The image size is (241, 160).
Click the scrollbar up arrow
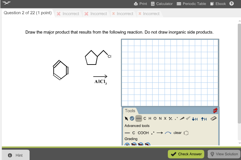coord(239,21)
